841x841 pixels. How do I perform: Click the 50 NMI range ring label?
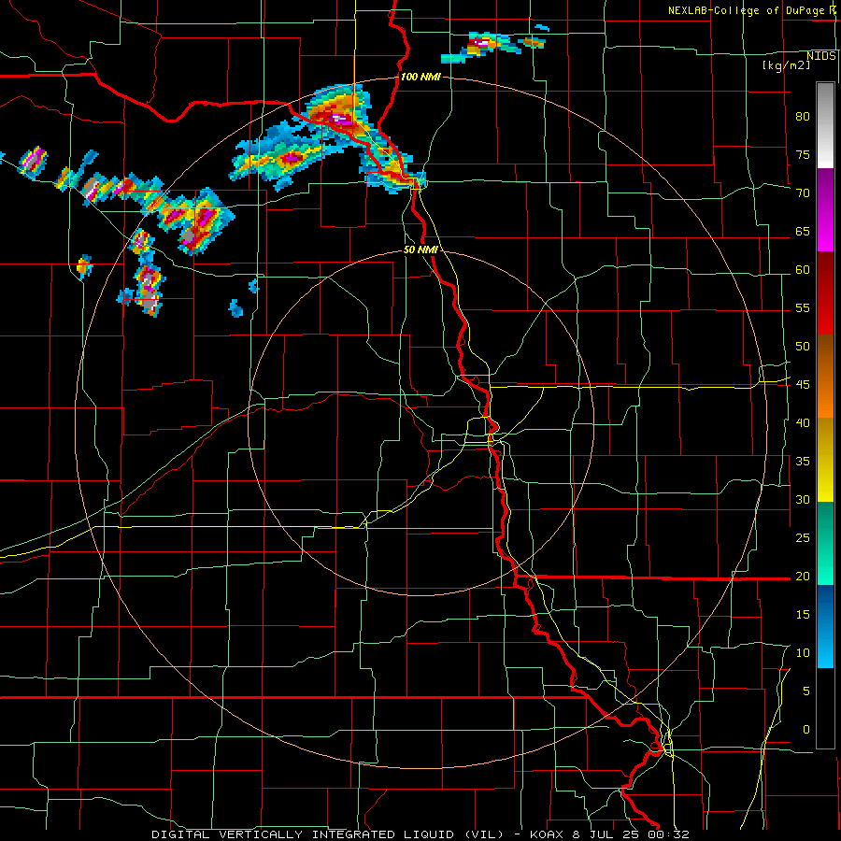click(x=420, y=249)
